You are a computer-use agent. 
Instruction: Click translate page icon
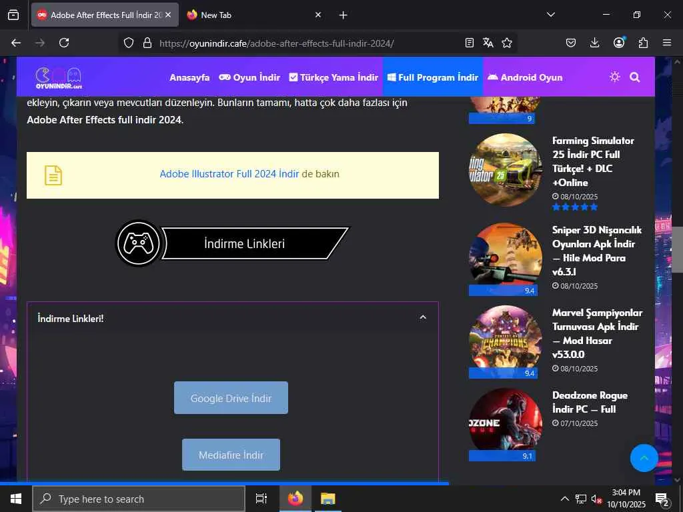point(488,43)
